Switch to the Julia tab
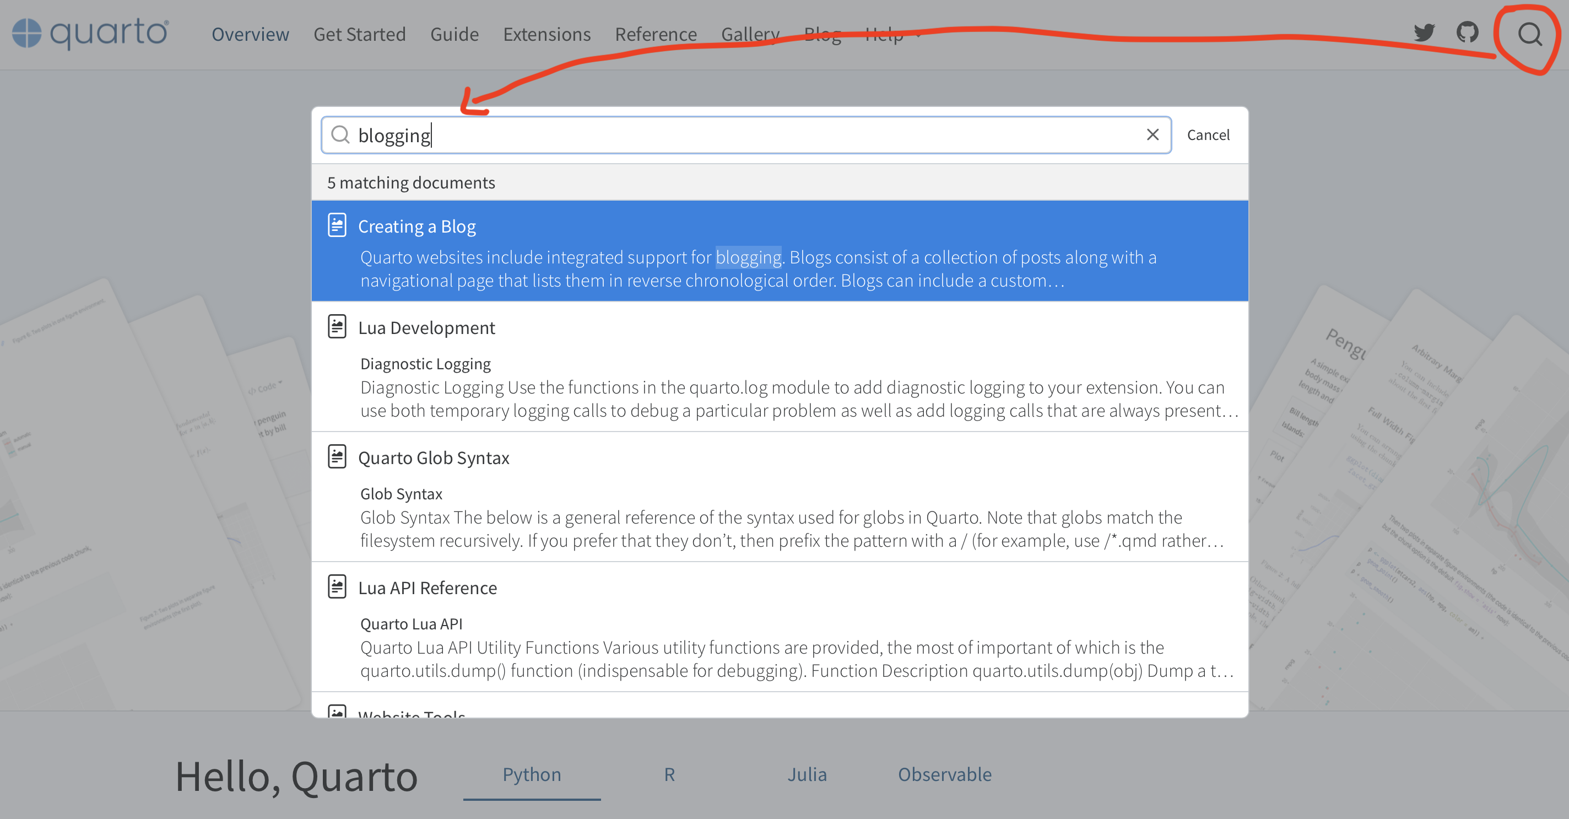The width and height of the screenshot is (1569, 819). tap(807, 774)
